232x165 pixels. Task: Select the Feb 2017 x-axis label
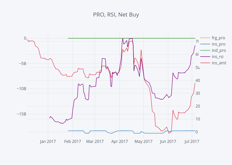click(73, 142)
